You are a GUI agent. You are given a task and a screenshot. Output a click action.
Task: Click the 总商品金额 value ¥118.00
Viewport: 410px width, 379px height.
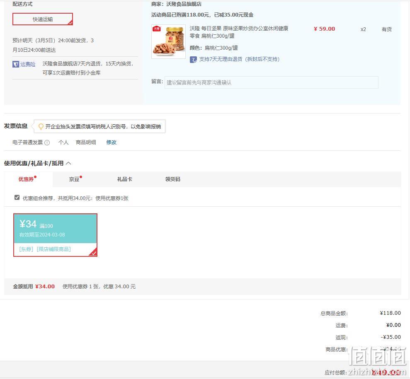click(x=390, y=313)
